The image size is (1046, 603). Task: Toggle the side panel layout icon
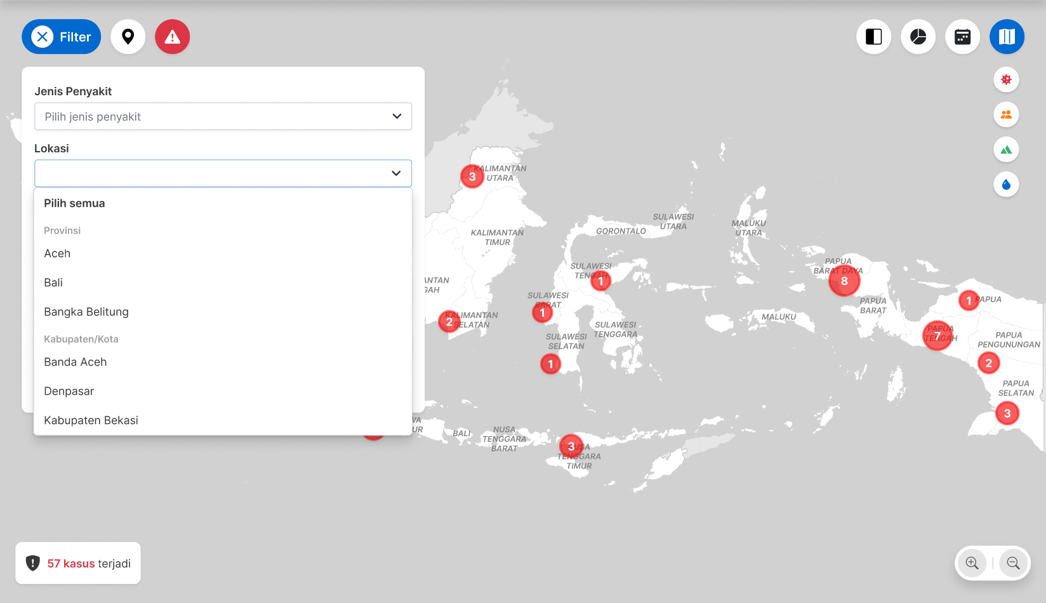873,37
